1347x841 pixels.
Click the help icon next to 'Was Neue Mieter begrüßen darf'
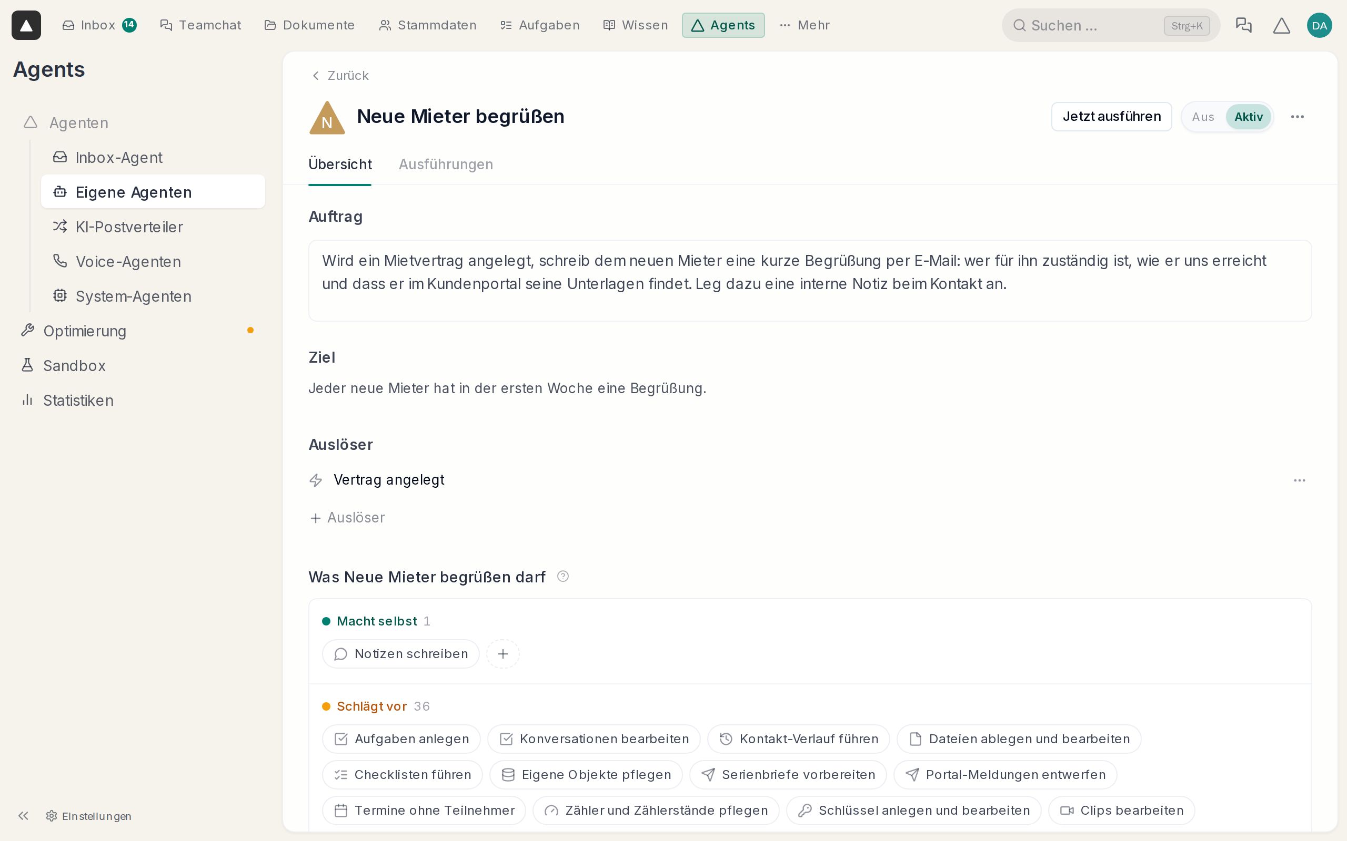coord(562,576)
